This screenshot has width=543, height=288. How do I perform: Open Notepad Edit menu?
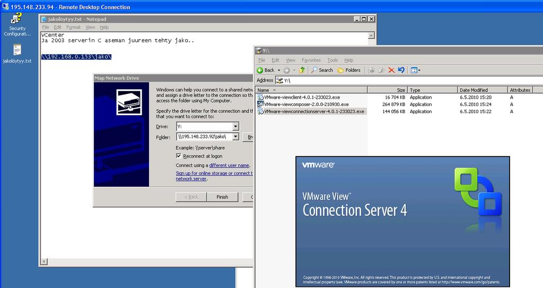[57, 27]
